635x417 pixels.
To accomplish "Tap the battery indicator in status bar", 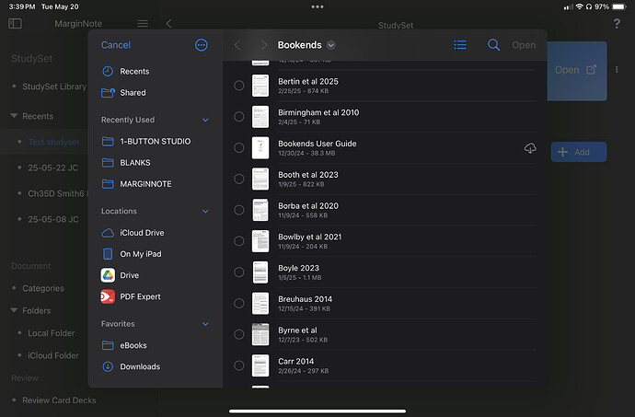I will [x=619, y=6].
